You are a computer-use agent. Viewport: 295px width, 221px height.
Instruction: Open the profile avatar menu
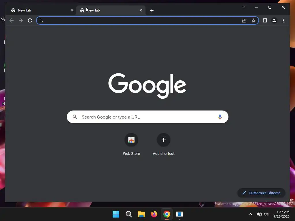[274, 20]
